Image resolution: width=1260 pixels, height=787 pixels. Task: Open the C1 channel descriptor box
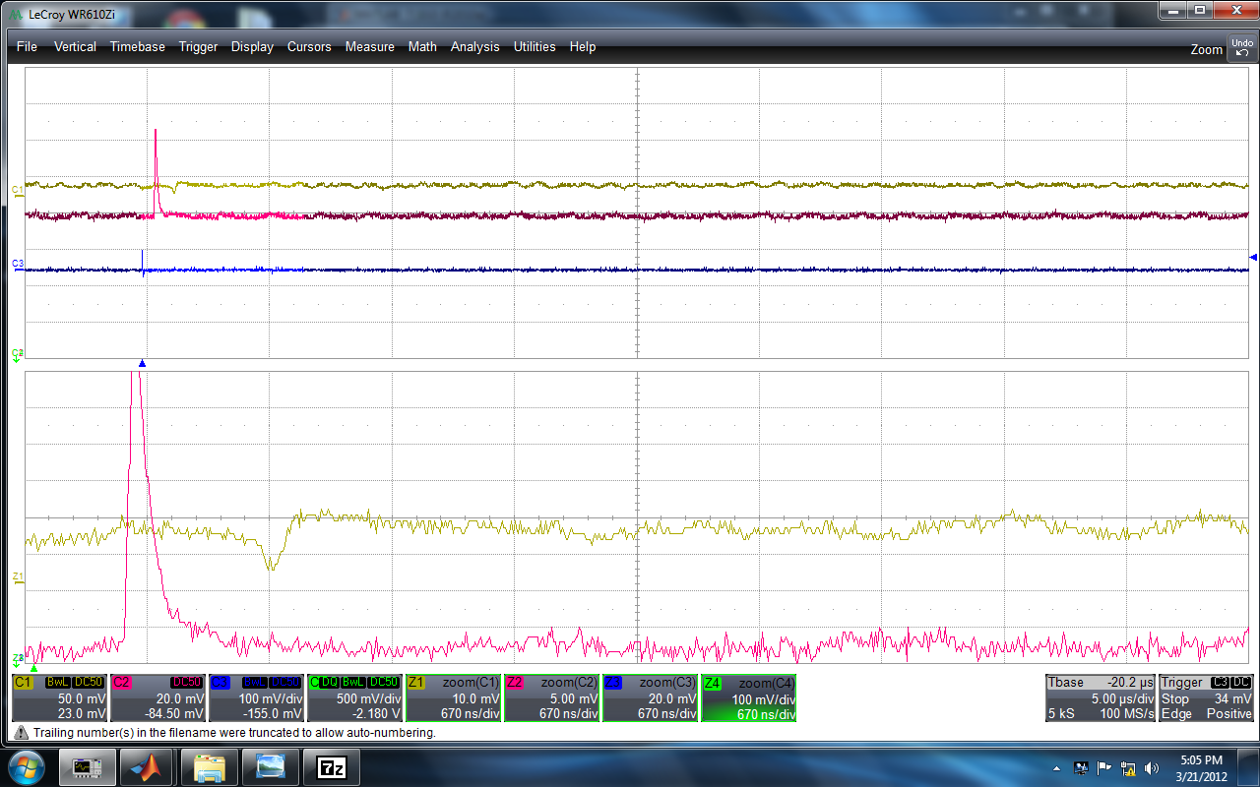point(59,697)
